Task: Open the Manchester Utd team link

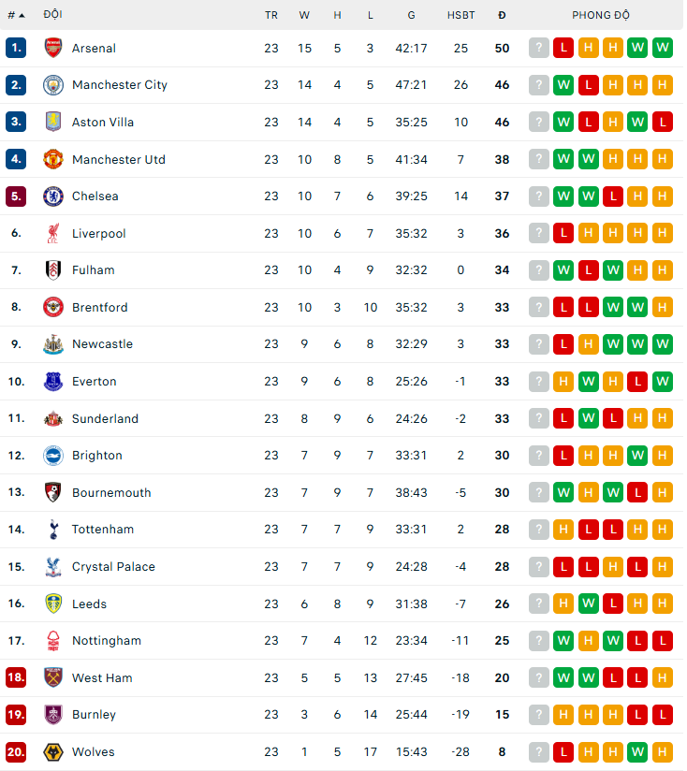Action: pos(118,159)
